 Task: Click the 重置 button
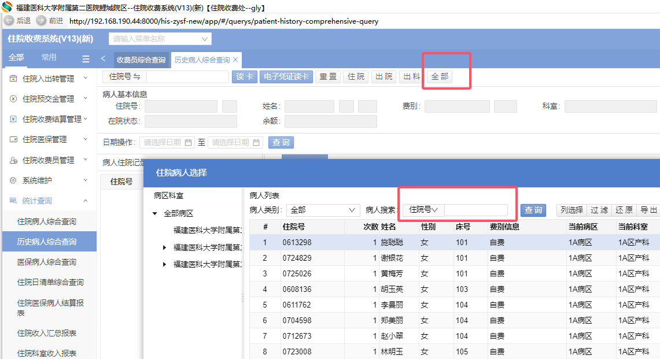pos(328,76)
